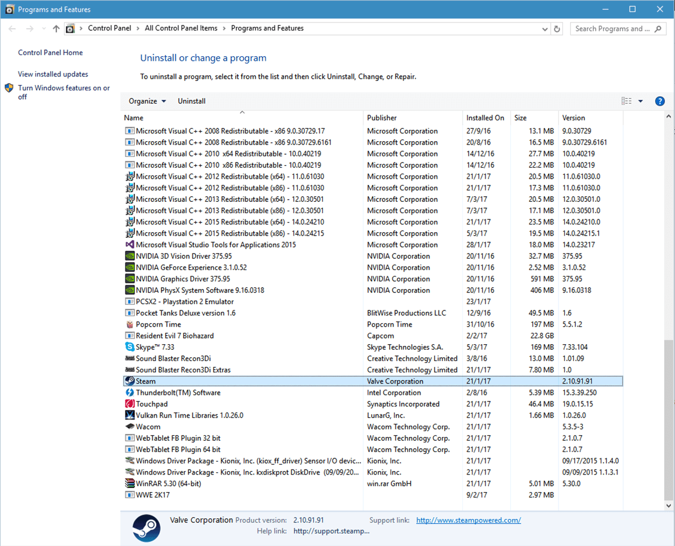Click the Steam program icon in list

130,381
